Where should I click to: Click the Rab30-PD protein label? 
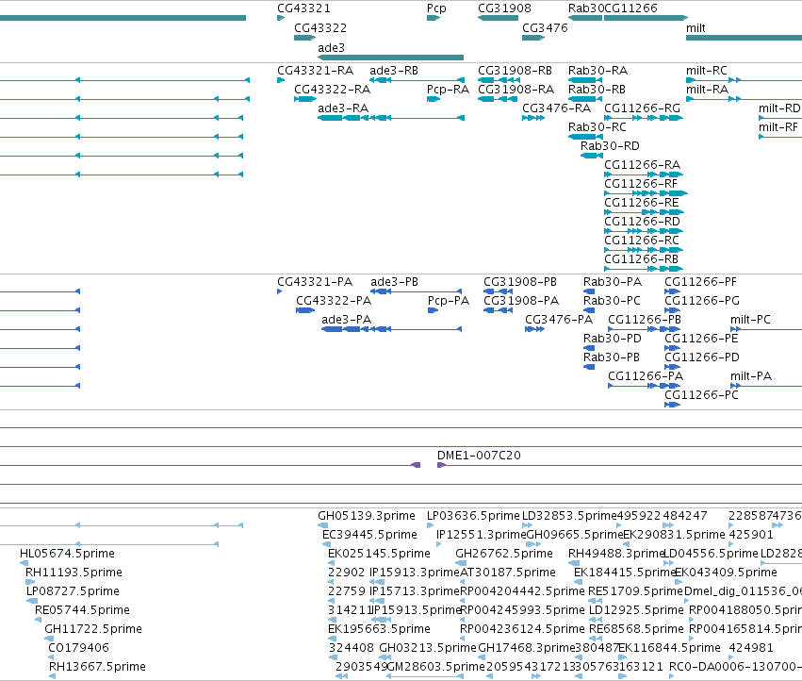click(x=613, y=339)
